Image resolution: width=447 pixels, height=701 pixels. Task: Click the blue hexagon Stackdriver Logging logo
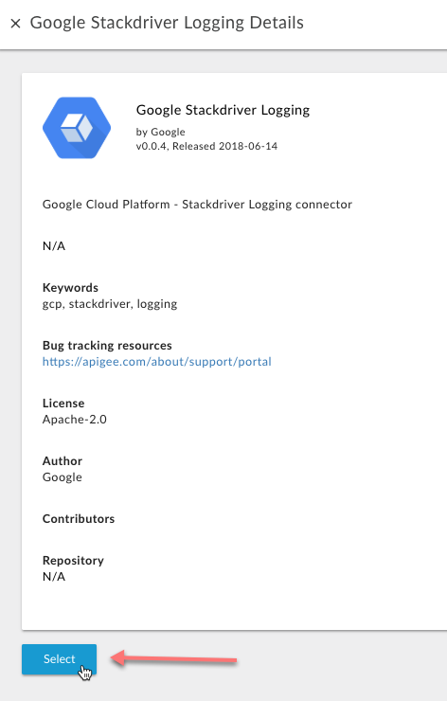77,128
